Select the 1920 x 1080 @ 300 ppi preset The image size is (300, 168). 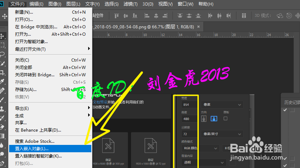[110, 150]
